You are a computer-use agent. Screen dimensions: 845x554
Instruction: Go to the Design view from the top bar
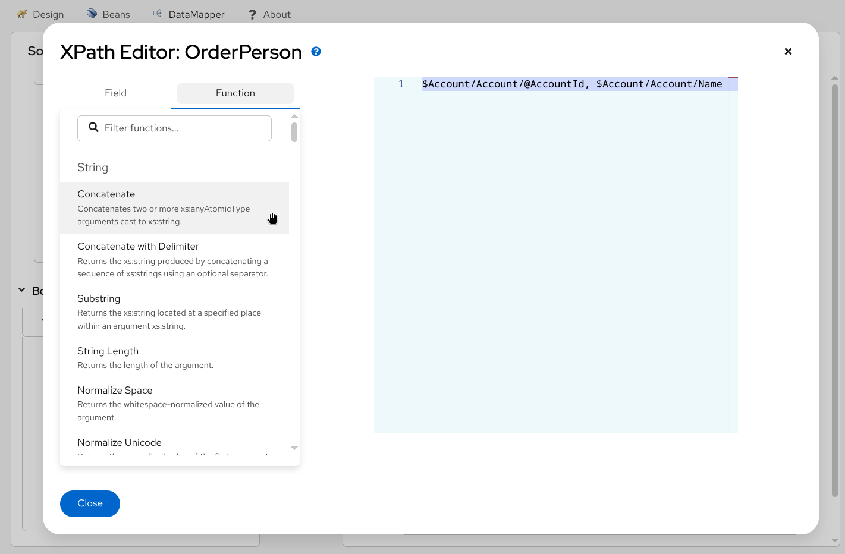(x=48, y=14)
